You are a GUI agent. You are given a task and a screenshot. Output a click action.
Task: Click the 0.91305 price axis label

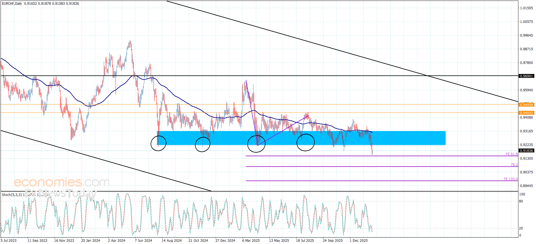(526, 159)
